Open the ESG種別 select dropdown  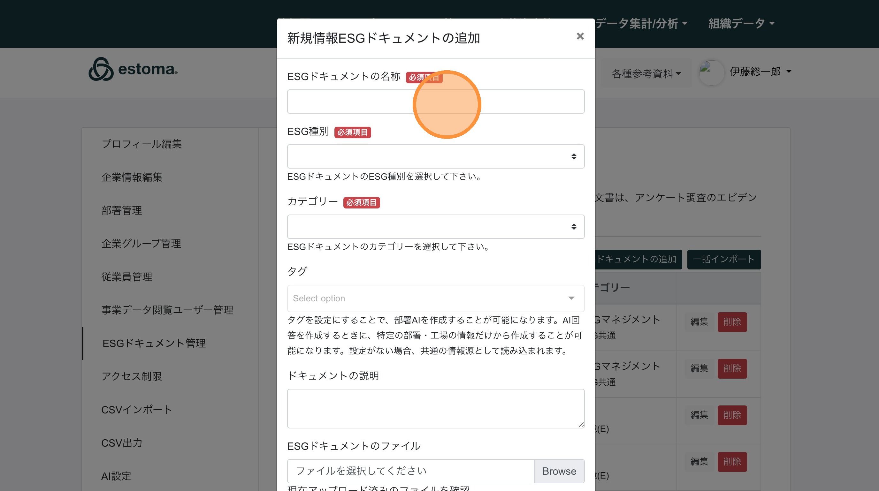[x=435, y=156]
